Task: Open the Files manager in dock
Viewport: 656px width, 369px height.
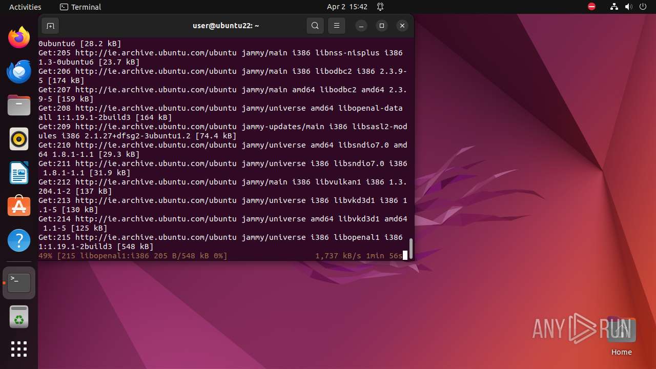Action: pos(19,105)
